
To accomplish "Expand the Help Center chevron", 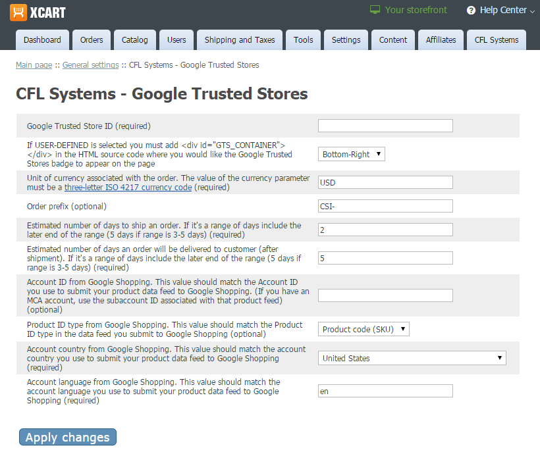I will pyautogui.click(x=532, y=11).
